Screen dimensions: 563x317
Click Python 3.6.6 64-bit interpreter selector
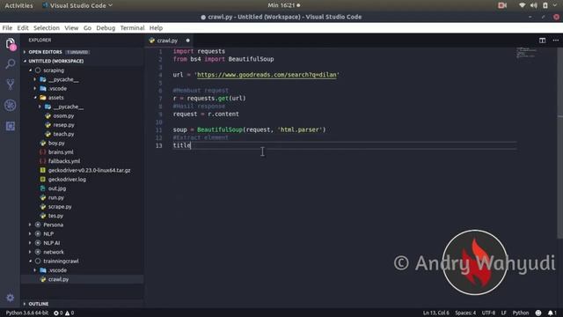click(x=27, y=313)
